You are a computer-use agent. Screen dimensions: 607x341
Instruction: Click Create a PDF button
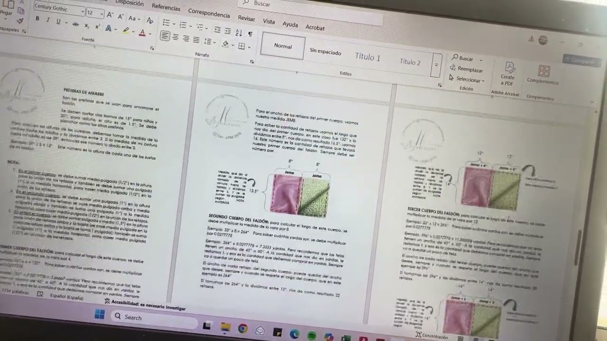(507, 74)
